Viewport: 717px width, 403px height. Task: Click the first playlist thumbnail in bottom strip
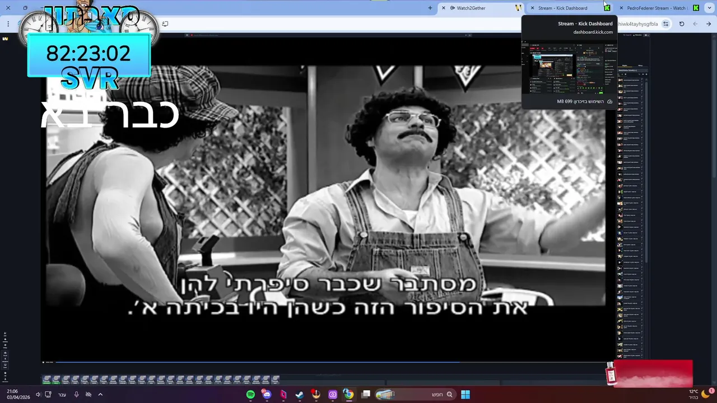click(x=47, y=380)
